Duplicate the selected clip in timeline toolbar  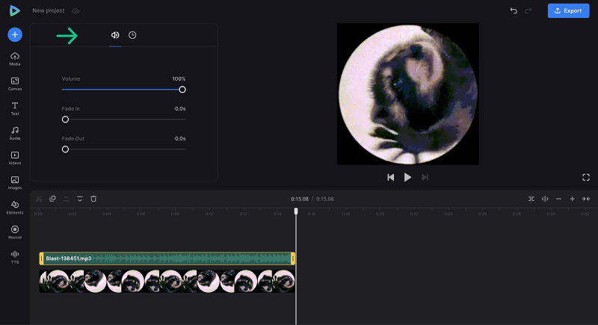[x=52, y=199]
